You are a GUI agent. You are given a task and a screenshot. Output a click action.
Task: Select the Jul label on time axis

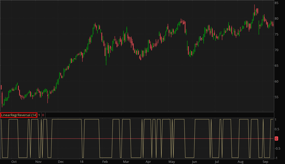(217, 161)
